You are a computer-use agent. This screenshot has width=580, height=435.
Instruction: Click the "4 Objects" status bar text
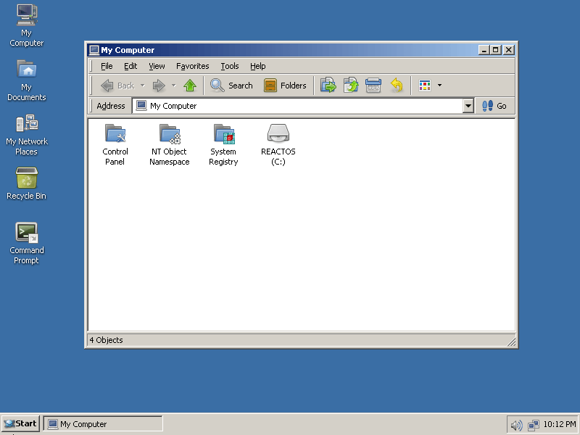pyautogui.click(x=106, y=340)
